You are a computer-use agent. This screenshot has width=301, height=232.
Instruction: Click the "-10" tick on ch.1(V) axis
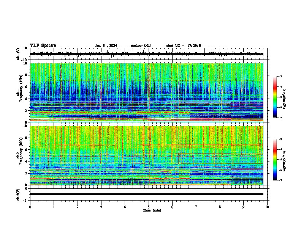pos(25,60)
